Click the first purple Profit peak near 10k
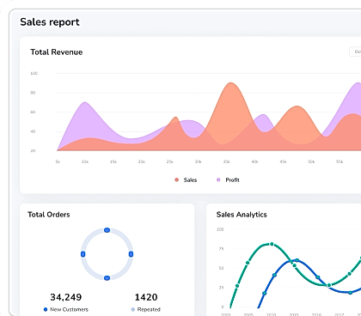 [x=84, y=102]
